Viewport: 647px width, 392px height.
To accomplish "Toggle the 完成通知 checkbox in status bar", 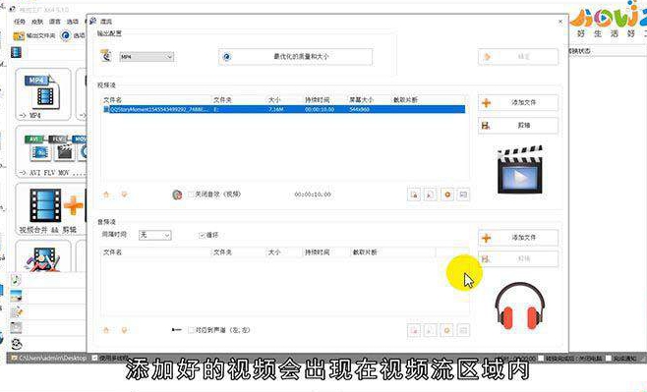I will (609, 359).
